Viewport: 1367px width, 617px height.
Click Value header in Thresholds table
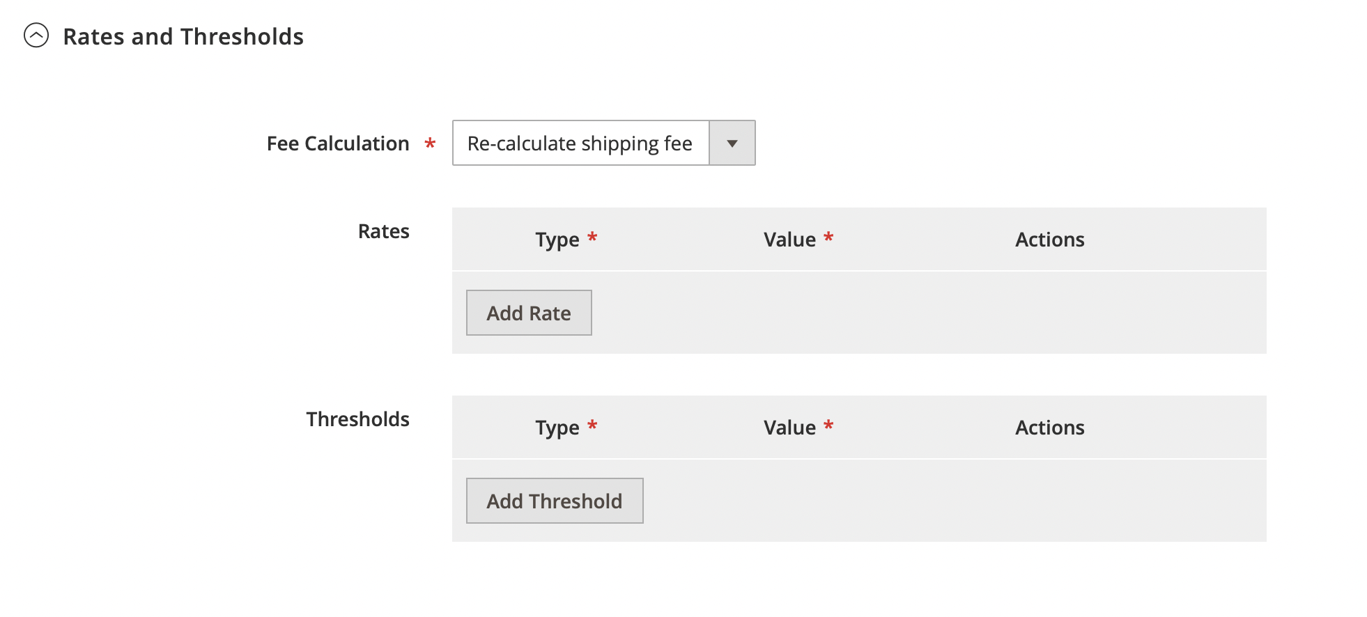click(x=789, y=428)
